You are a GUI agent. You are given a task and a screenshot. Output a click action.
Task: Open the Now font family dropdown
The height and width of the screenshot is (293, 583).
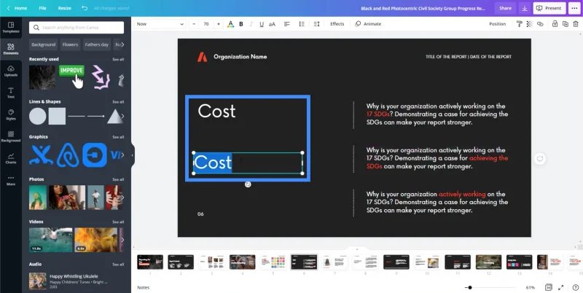click(160, 24)
